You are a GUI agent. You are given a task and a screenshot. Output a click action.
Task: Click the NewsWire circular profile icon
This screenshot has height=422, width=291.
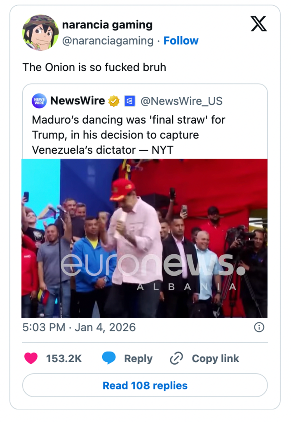39,101
